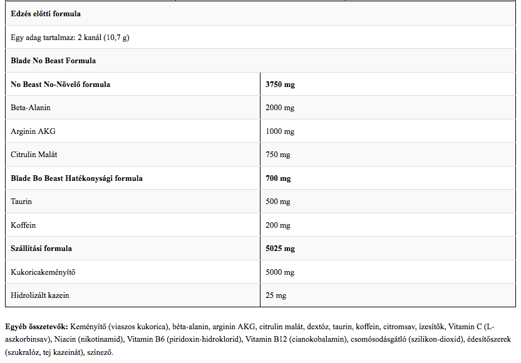Click the 'Edzés előtti formula' heading
This screenshot has height=363, width=521.
[x=46, y=14]
